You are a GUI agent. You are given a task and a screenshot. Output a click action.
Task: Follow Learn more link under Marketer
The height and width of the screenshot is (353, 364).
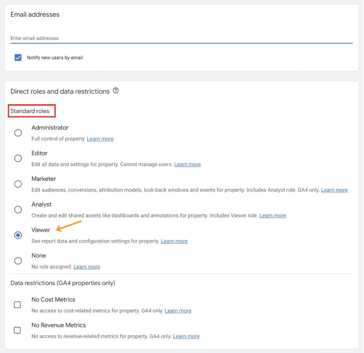[x=334, y=190]
